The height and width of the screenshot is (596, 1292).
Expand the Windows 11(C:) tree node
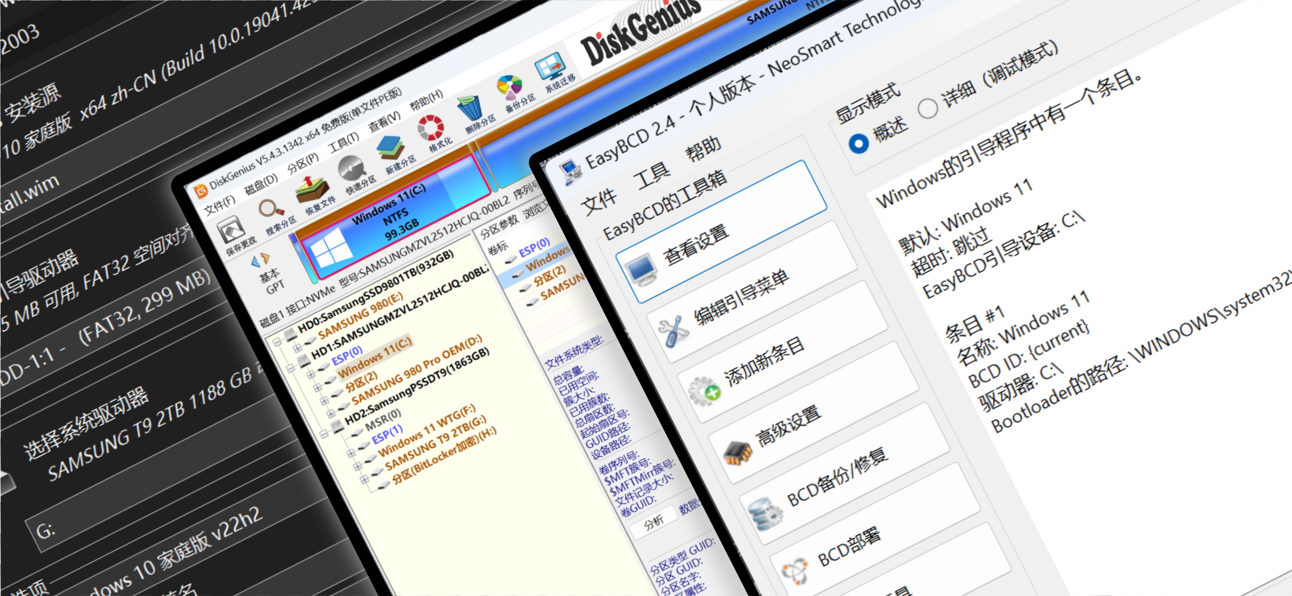(x=317, y=387)
